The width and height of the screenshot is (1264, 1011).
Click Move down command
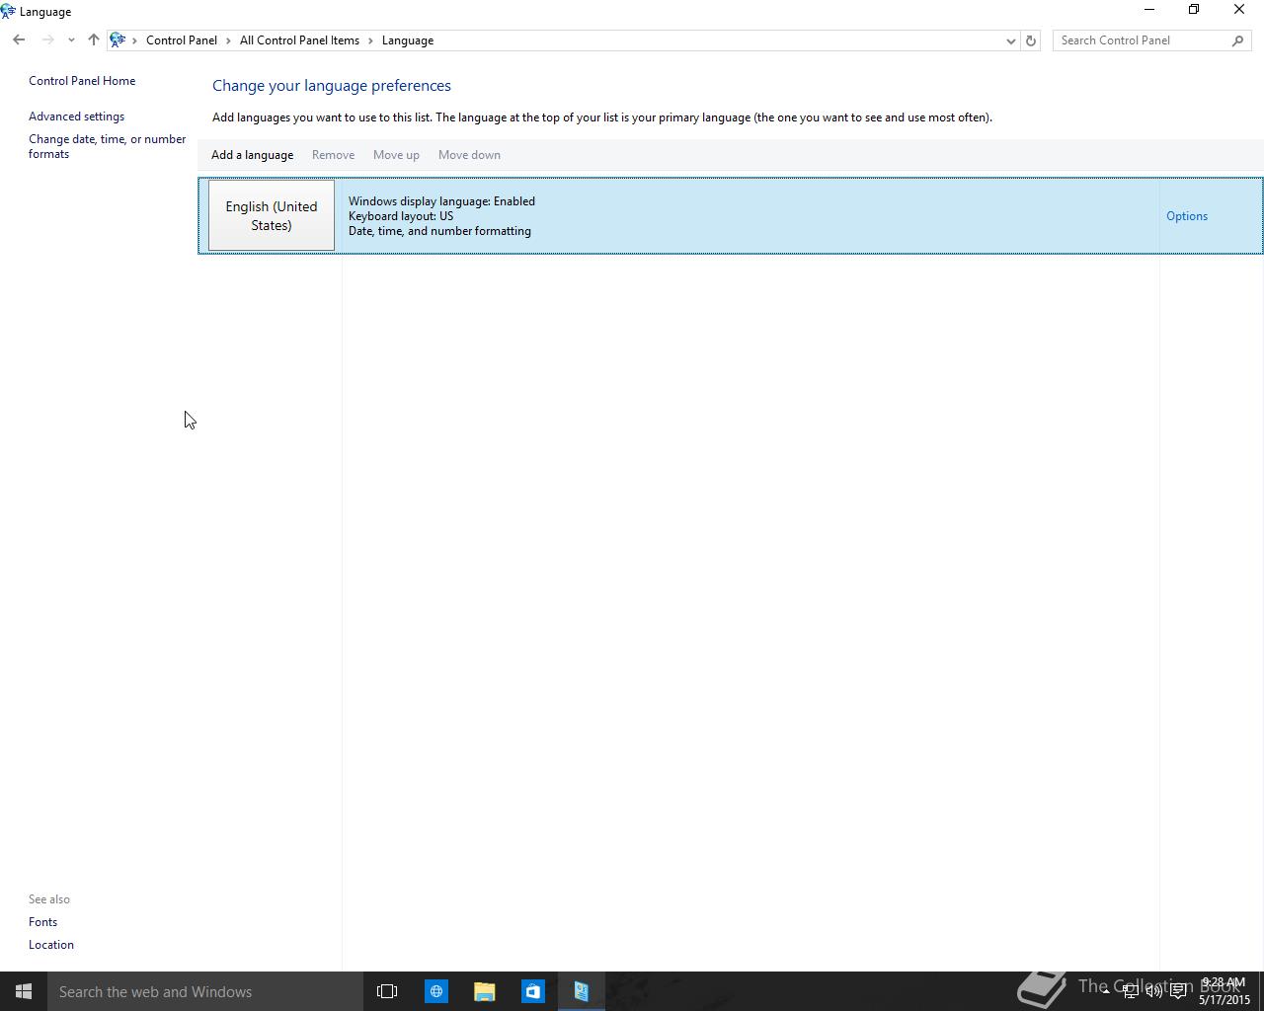[469, 155]
